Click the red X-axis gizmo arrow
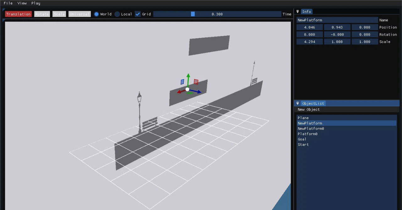This screenshot has height=210, width=402. pyautogui.click(x=180, y=91)
